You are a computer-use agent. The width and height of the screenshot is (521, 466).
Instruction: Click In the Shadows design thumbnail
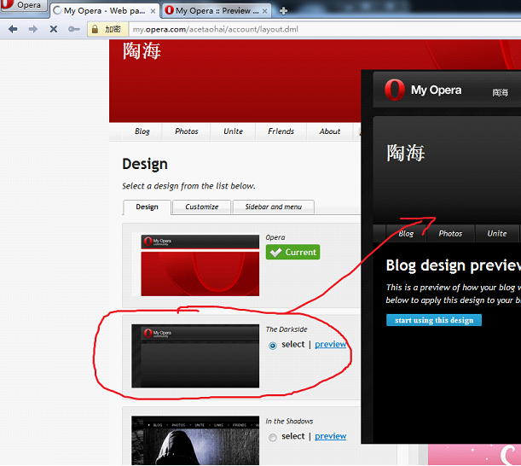coord(195,440)
